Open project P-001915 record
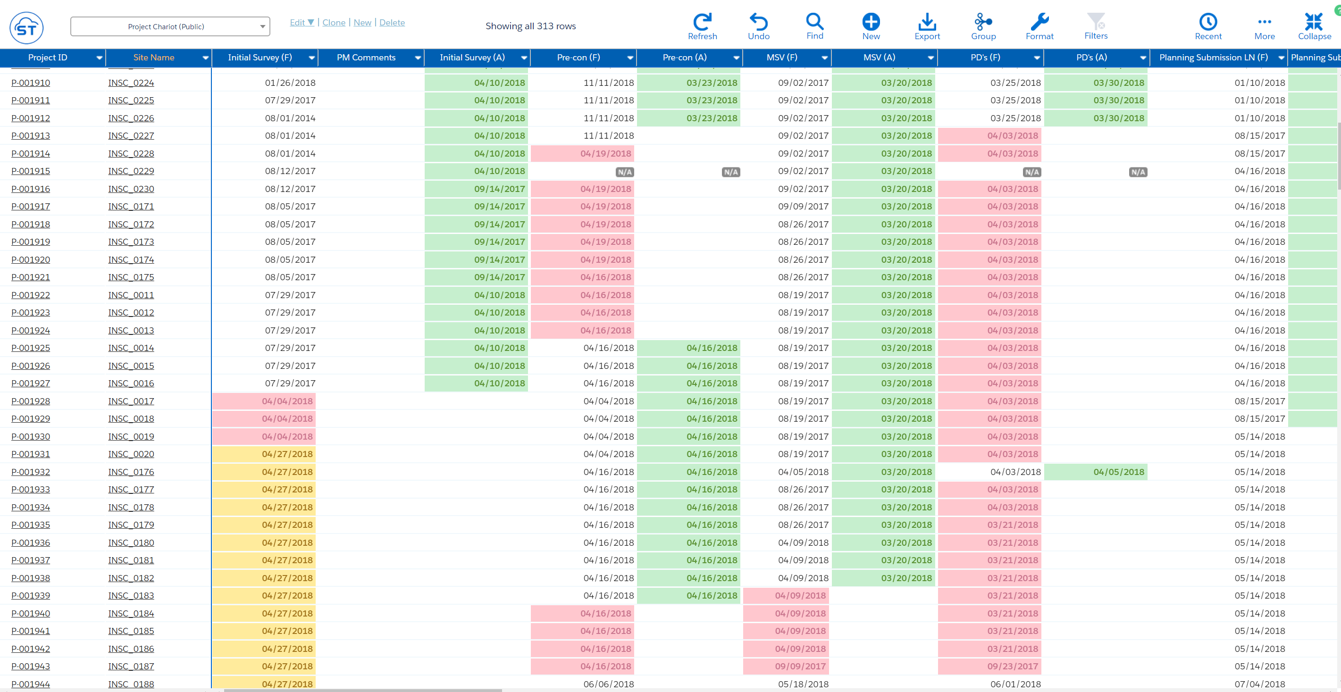Screen dimensions: 1341x692 point(31,171)
